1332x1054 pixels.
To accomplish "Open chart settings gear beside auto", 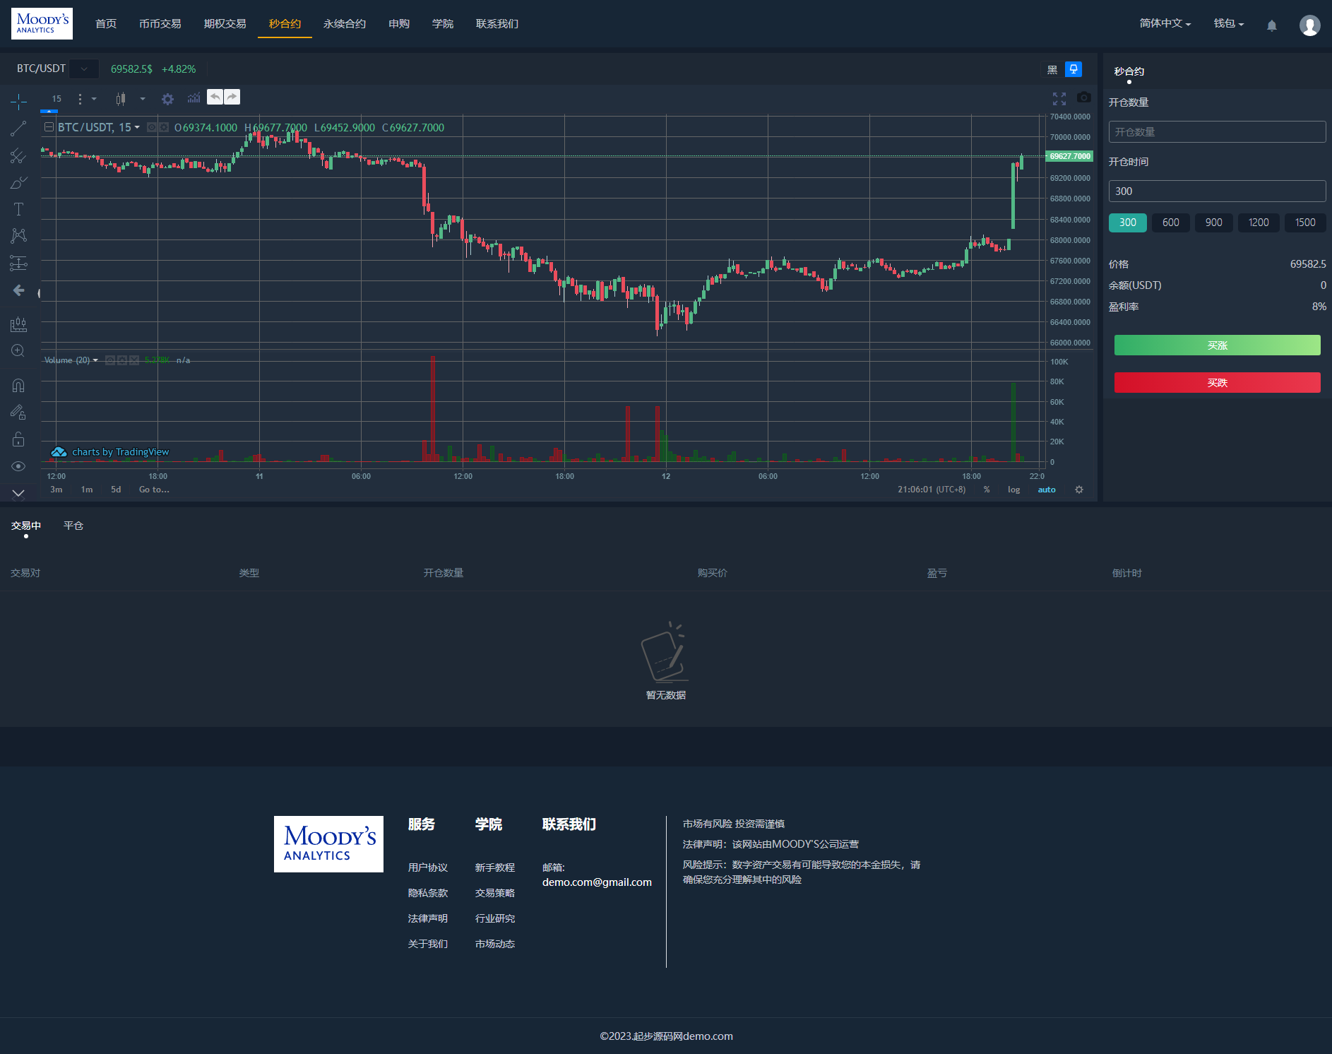I will pyautogui.click(x=1079, y=490).
